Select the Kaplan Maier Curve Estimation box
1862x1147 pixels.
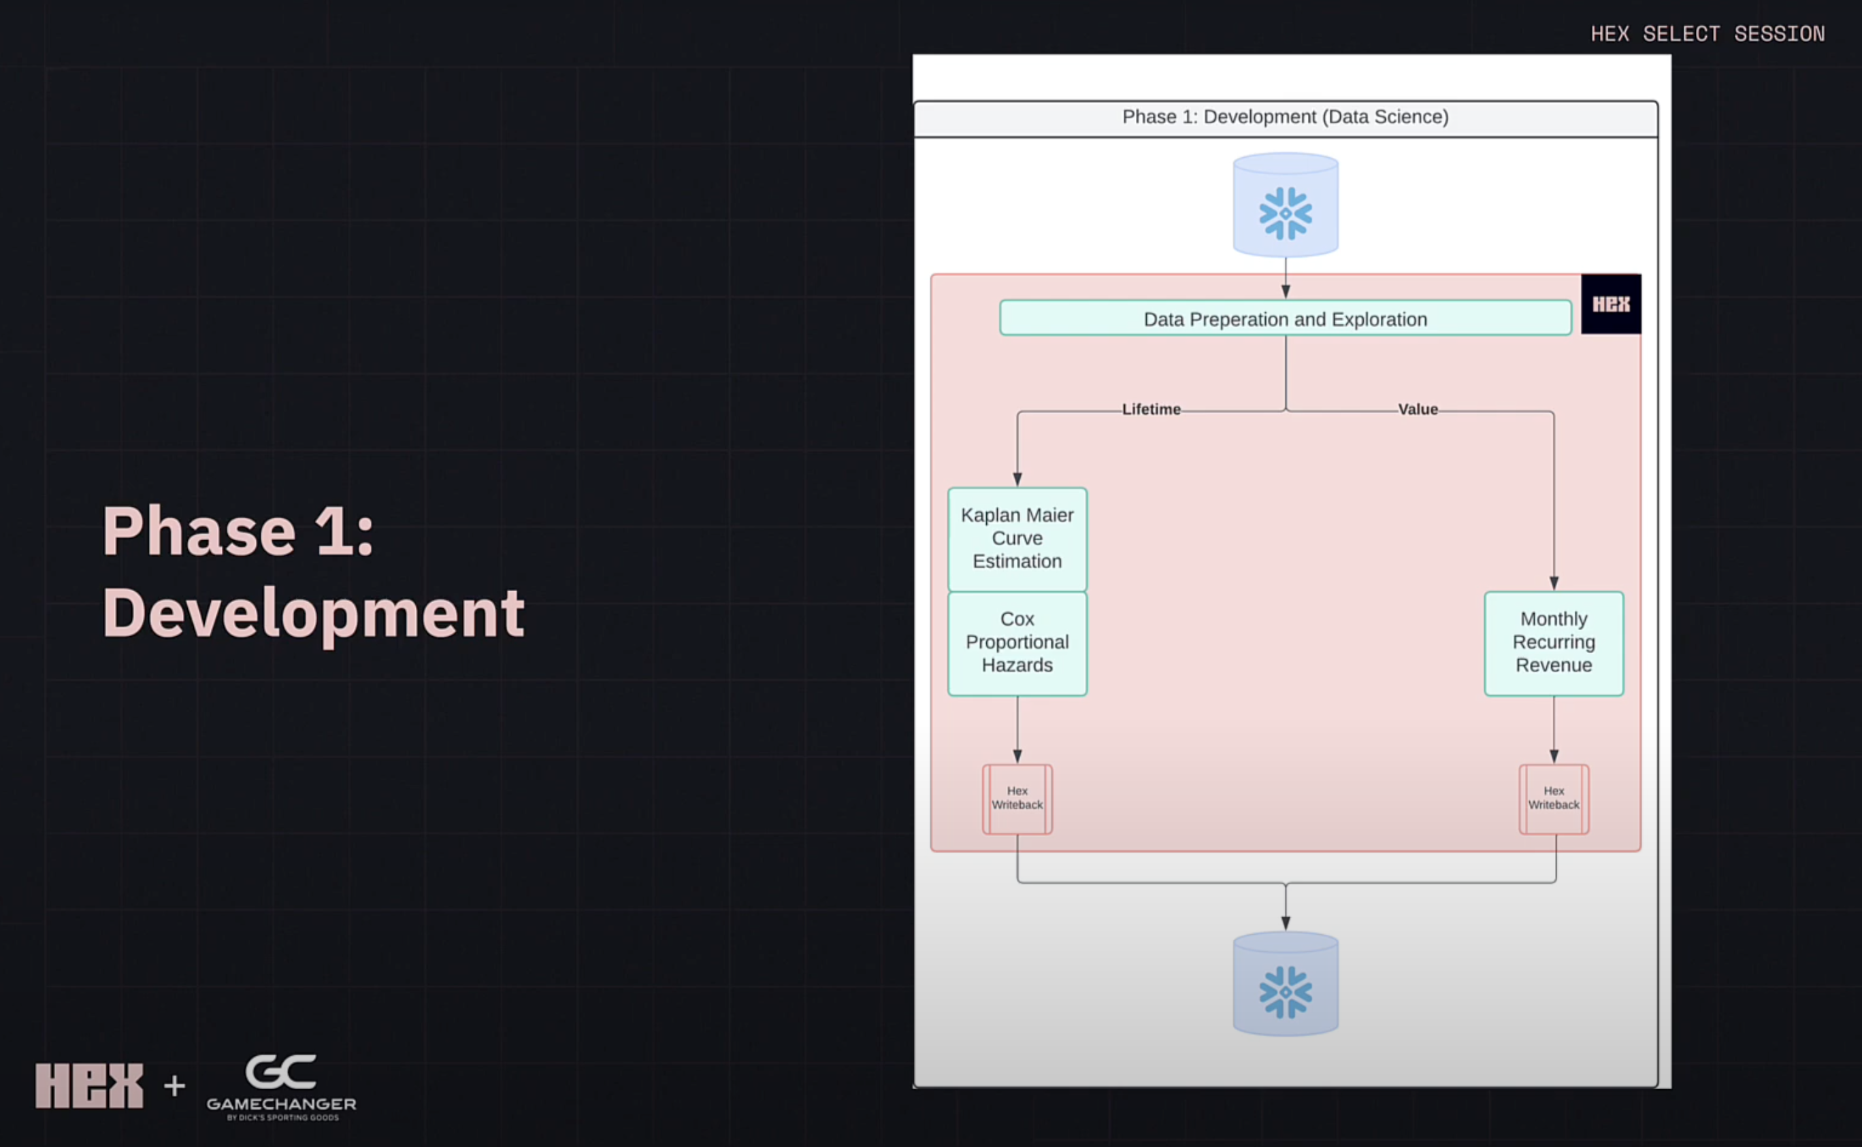coord(1017,538)
